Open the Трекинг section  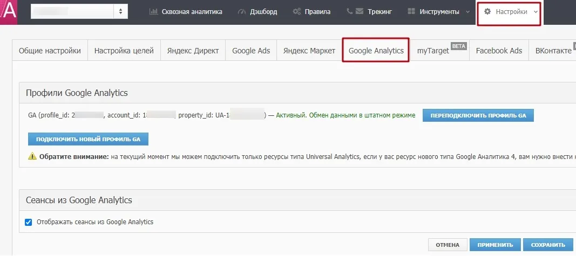(380, 12)
